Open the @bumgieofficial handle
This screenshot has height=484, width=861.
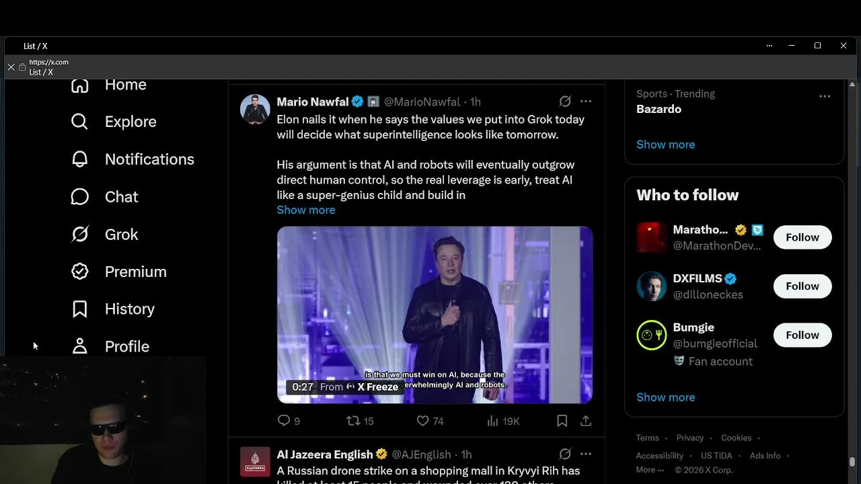tap(716, 344)
